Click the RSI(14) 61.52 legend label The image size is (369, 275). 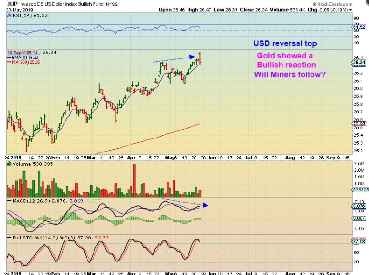pos(30,15)
